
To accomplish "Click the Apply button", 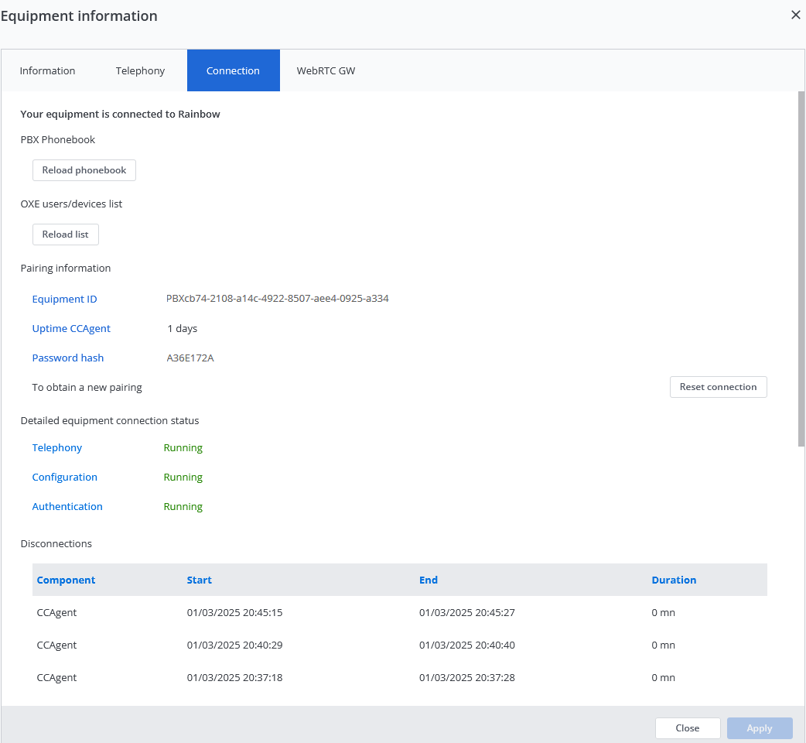I will [x=760, y=728].
